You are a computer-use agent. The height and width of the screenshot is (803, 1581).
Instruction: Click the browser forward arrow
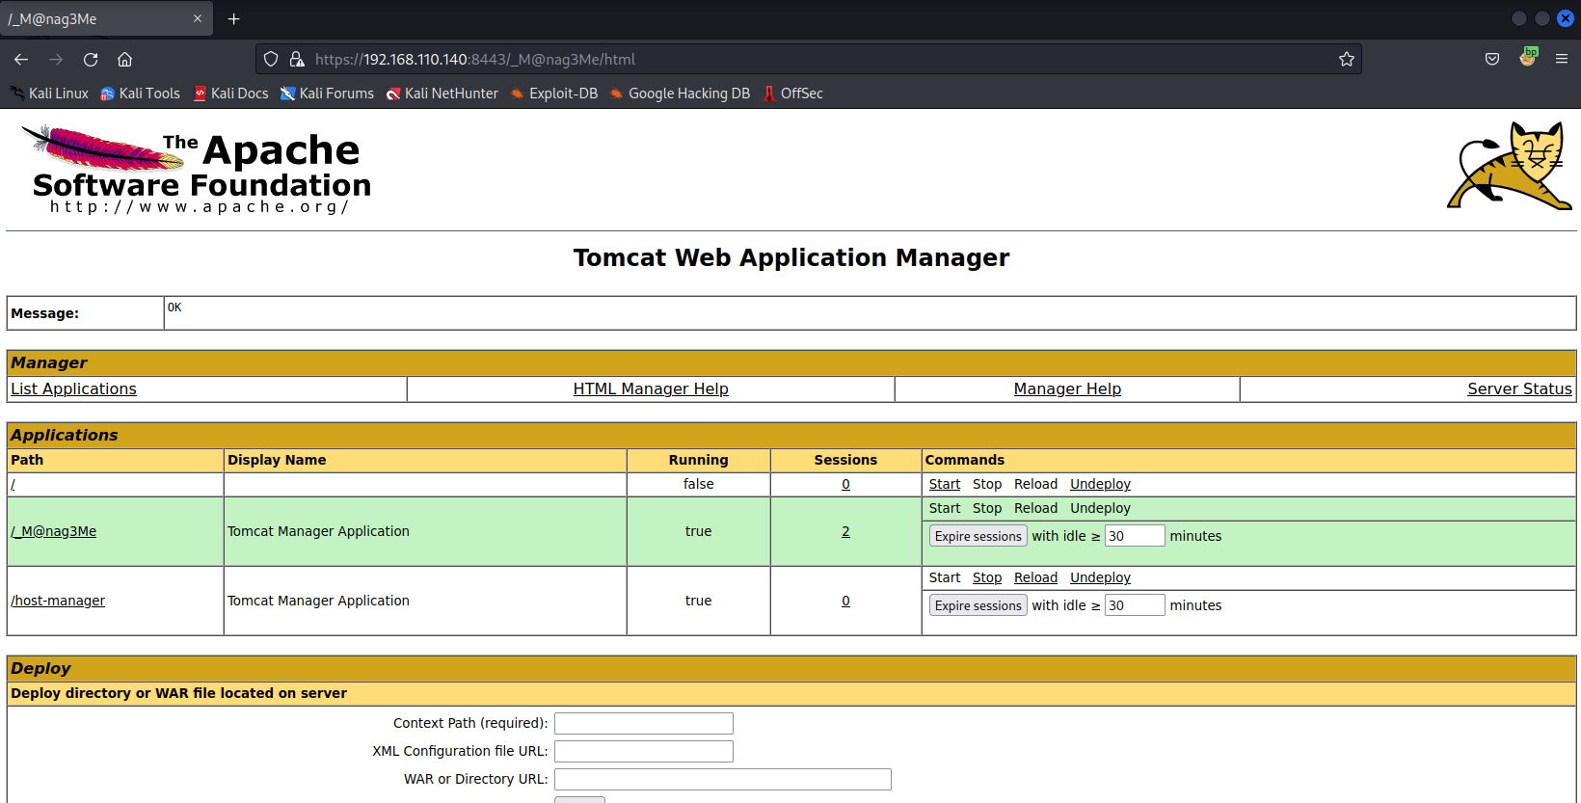tap(56, 60)
